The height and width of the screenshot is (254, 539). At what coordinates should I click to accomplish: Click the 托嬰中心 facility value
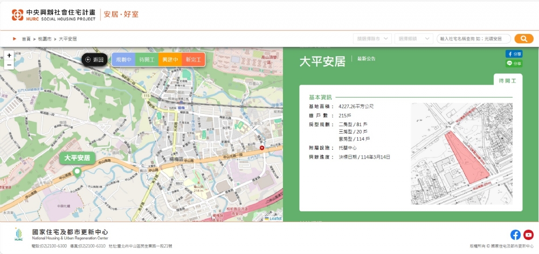click(348, 148)
